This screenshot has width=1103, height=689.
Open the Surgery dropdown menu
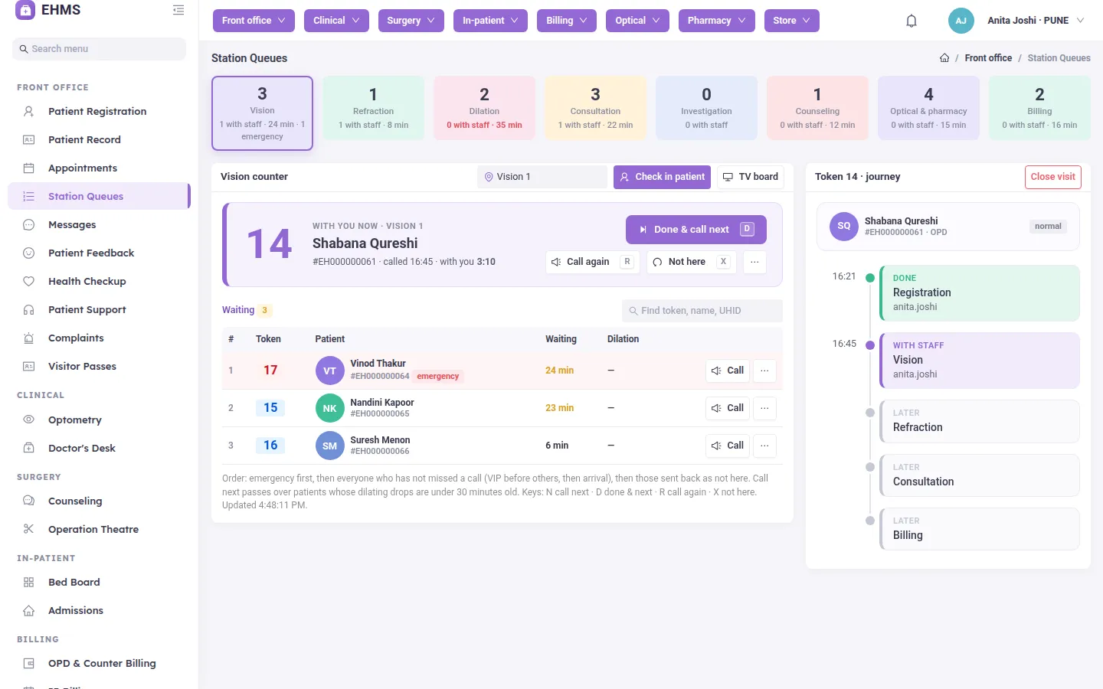411,21
